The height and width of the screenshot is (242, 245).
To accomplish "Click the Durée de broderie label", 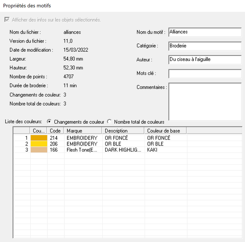I will point(29,85).
